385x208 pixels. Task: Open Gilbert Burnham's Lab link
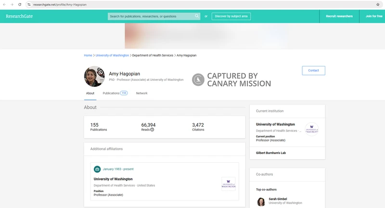(x=271, y=153)
